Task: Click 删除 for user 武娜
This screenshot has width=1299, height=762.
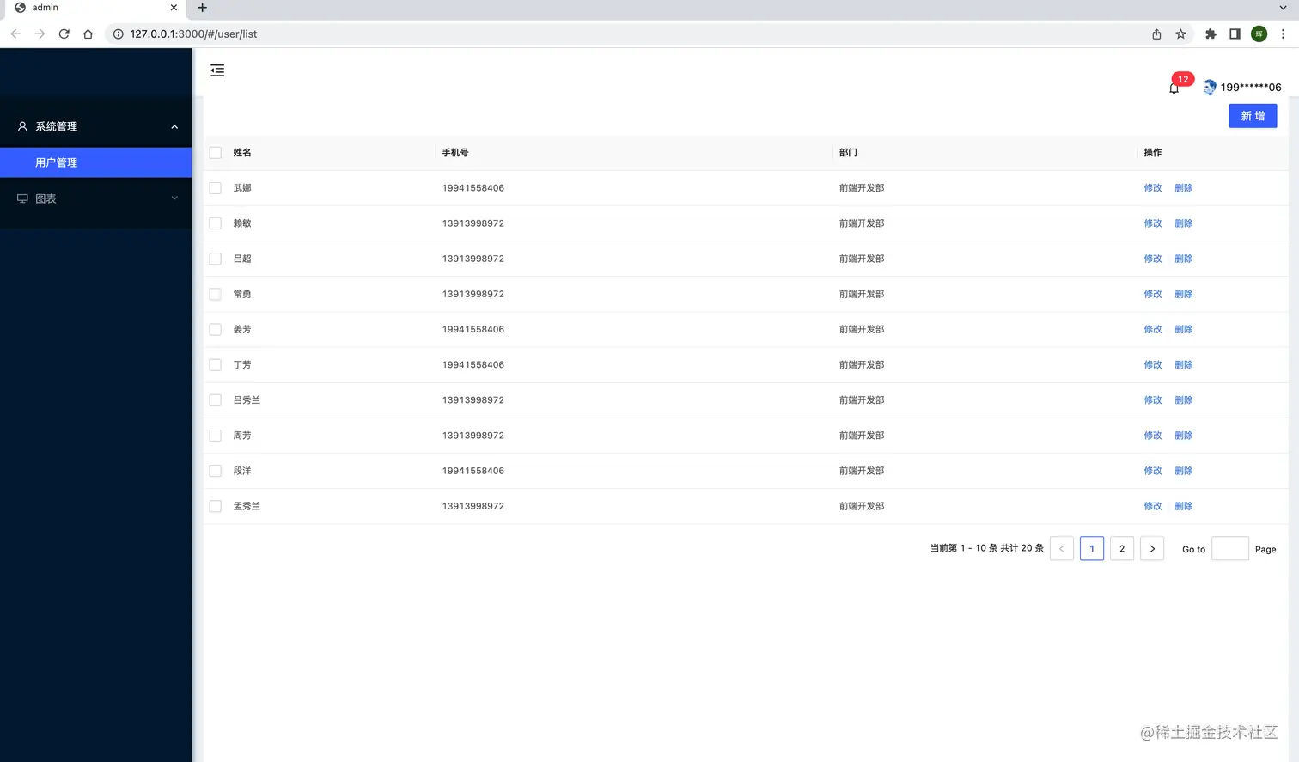Action: 1184,188
